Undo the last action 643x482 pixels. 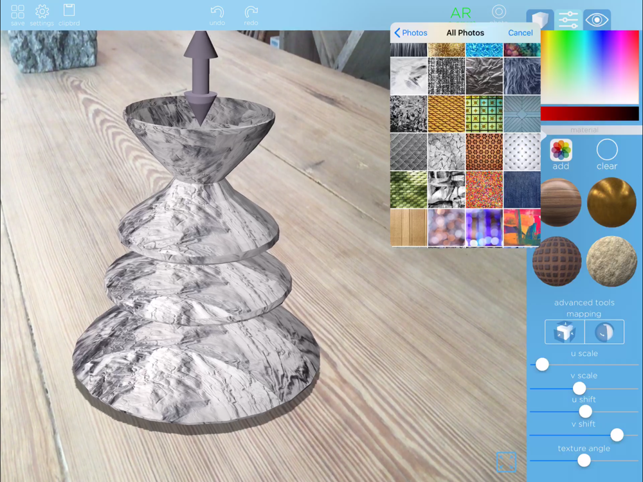[x=217, y=16]
